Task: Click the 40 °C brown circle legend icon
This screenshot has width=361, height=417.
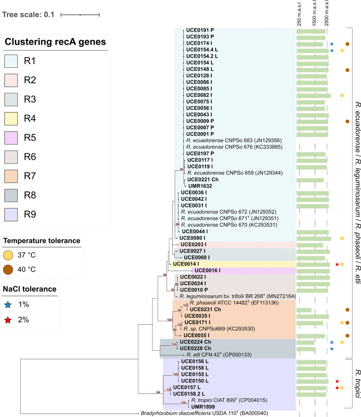Action: (8, 269)
